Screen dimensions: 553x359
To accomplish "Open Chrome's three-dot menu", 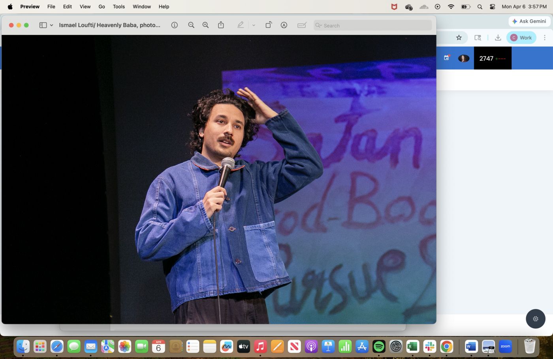I will (545, 37).
